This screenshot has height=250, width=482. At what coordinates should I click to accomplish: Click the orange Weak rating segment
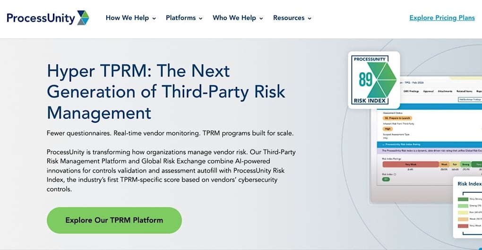coord(444,164)
